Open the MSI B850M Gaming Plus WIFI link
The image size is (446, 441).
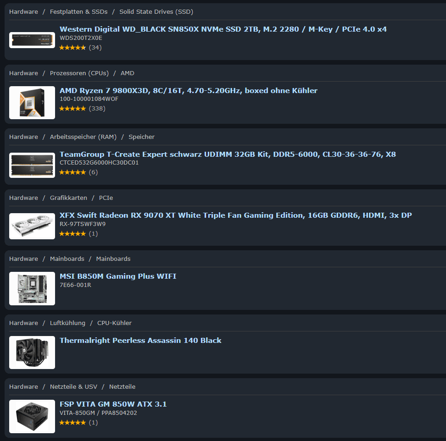[118, 276]
